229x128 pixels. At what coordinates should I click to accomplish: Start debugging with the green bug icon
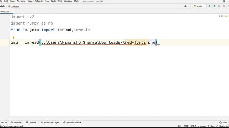(x=214, y=6)
